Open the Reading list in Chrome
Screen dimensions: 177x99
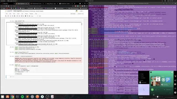[x=84, y=8]
